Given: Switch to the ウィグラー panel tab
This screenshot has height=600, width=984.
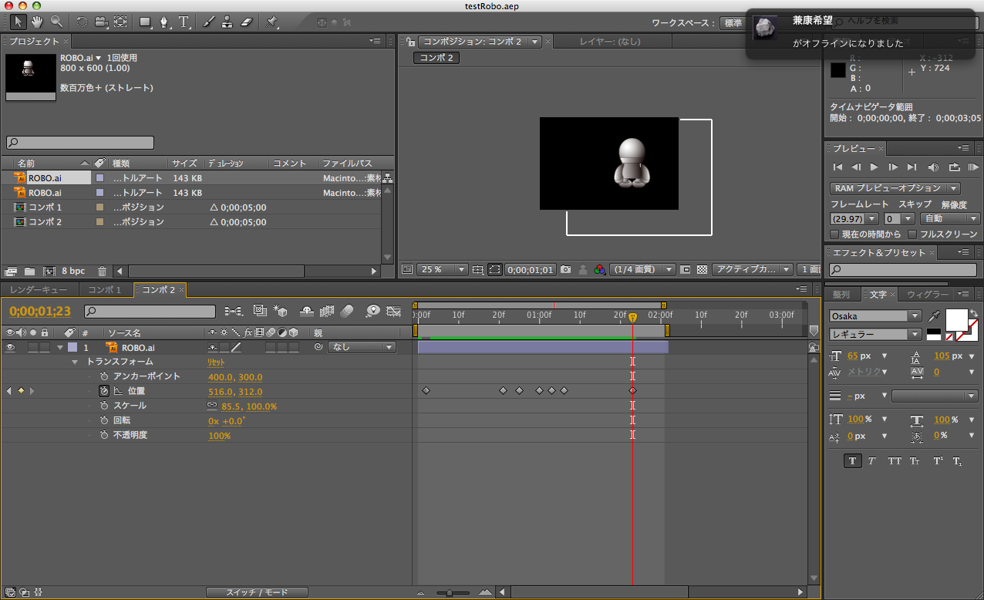Looking at the screenshot, I should [928, 295].
